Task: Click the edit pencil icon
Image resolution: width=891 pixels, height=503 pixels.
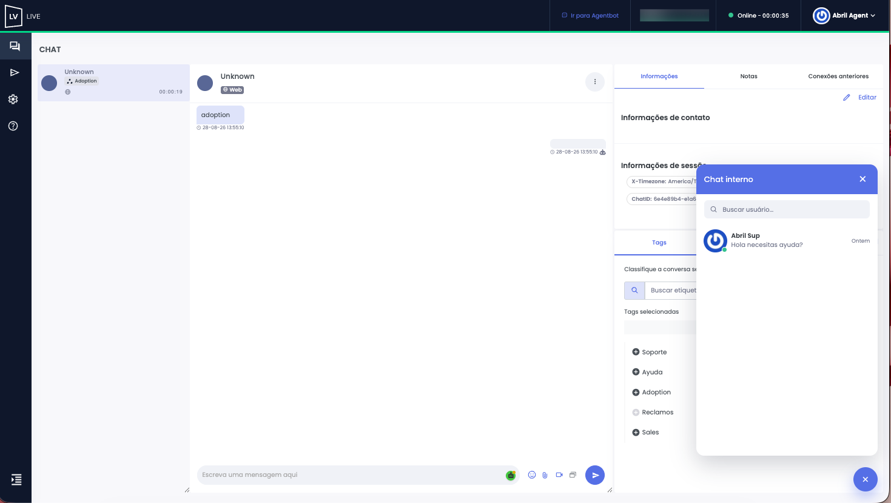Action: [x=847, y=97]
